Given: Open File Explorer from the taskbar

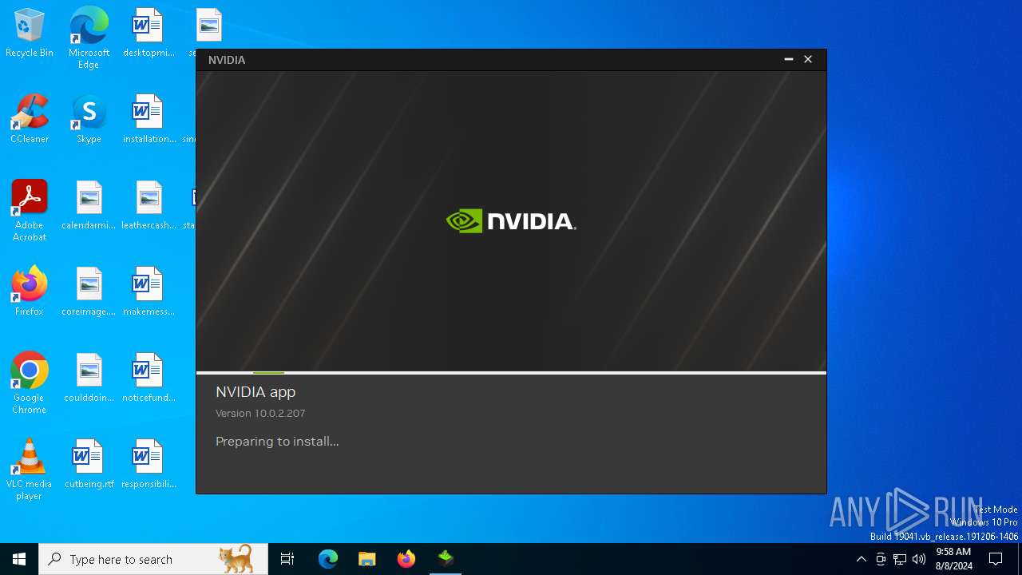Looking at the screenshot, I should point(367,559).
